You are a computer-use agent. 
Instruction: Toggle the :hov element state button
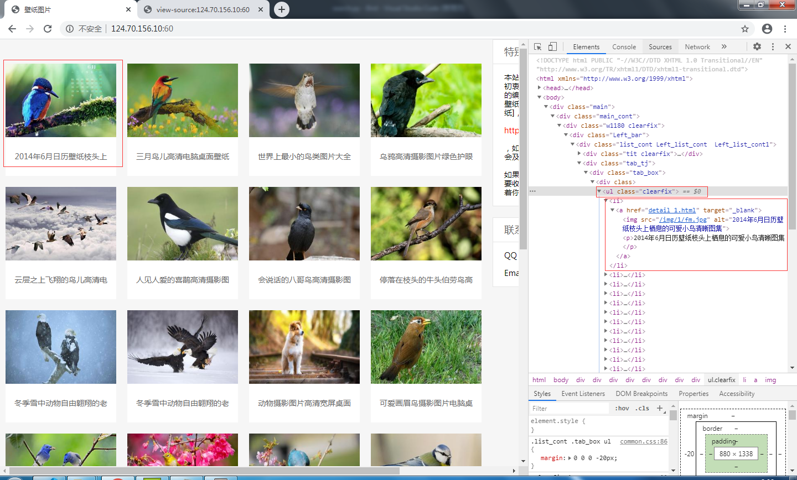pyautogui.click(x=622, y=408)
